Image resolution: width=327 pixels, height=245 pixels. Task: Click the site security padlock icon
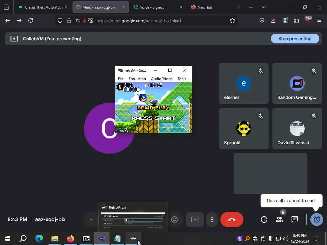coord(69,21)
